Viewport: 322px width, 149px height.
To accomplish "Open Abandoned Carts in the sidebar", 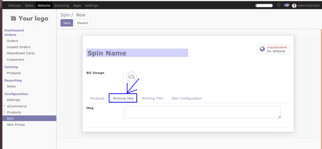I will coord(20,53).
